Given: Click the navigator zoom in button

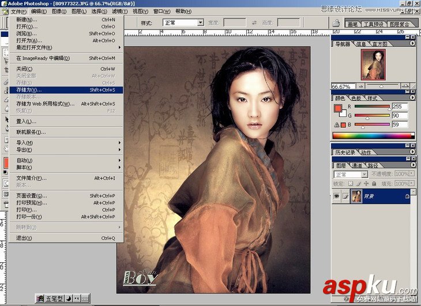Looking at the screenshot, I should 405,86.
